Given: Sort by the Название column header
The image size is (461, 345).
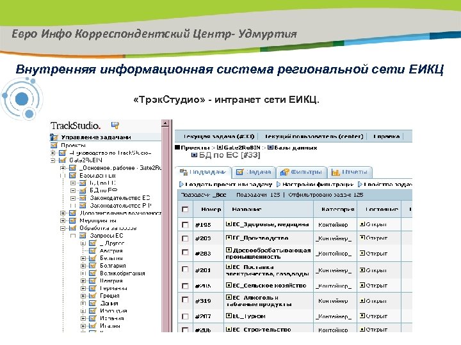Looking at the screenshot, I should [247, 209].
